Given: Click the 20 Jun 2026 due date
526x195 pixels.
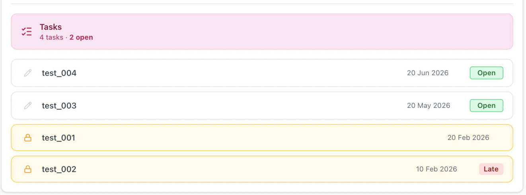Looking at the screenshot, I should pos(427,73).
